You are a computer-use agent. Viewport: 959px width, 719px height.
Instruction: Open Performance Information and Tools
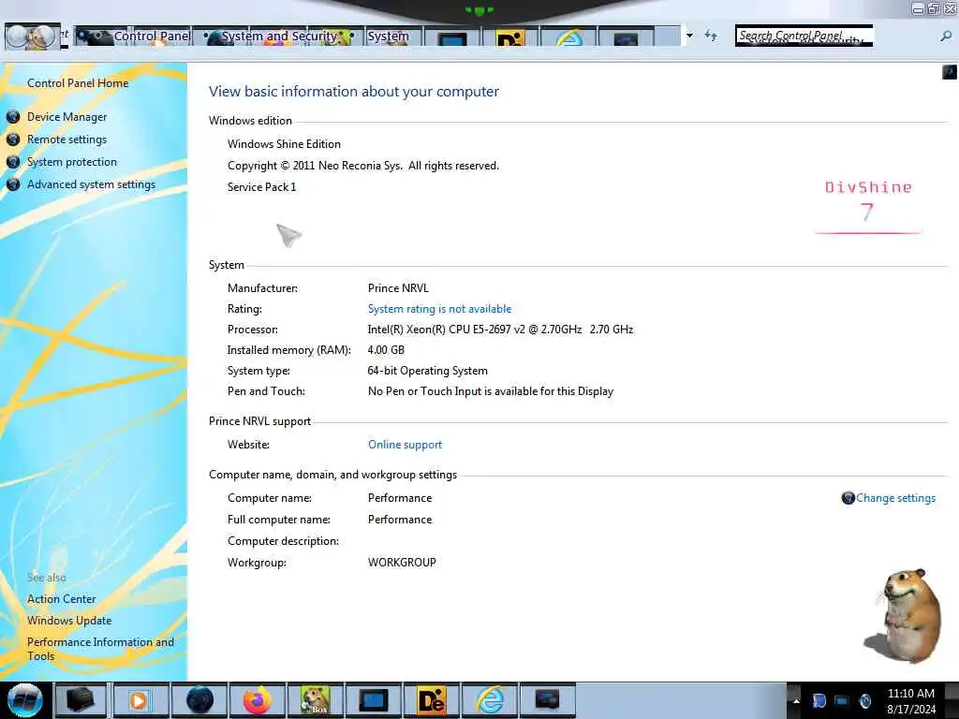pos(100,649)
